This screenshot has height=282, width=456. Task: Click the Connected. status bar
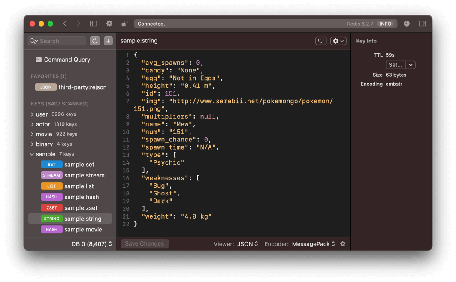[266, 24]
